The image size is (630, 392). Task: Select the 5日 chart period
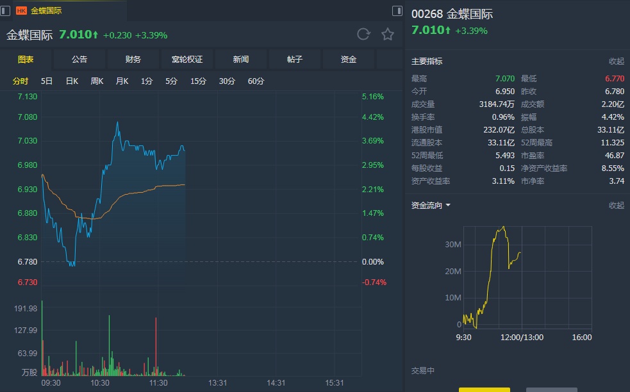[x=47, y=81]
